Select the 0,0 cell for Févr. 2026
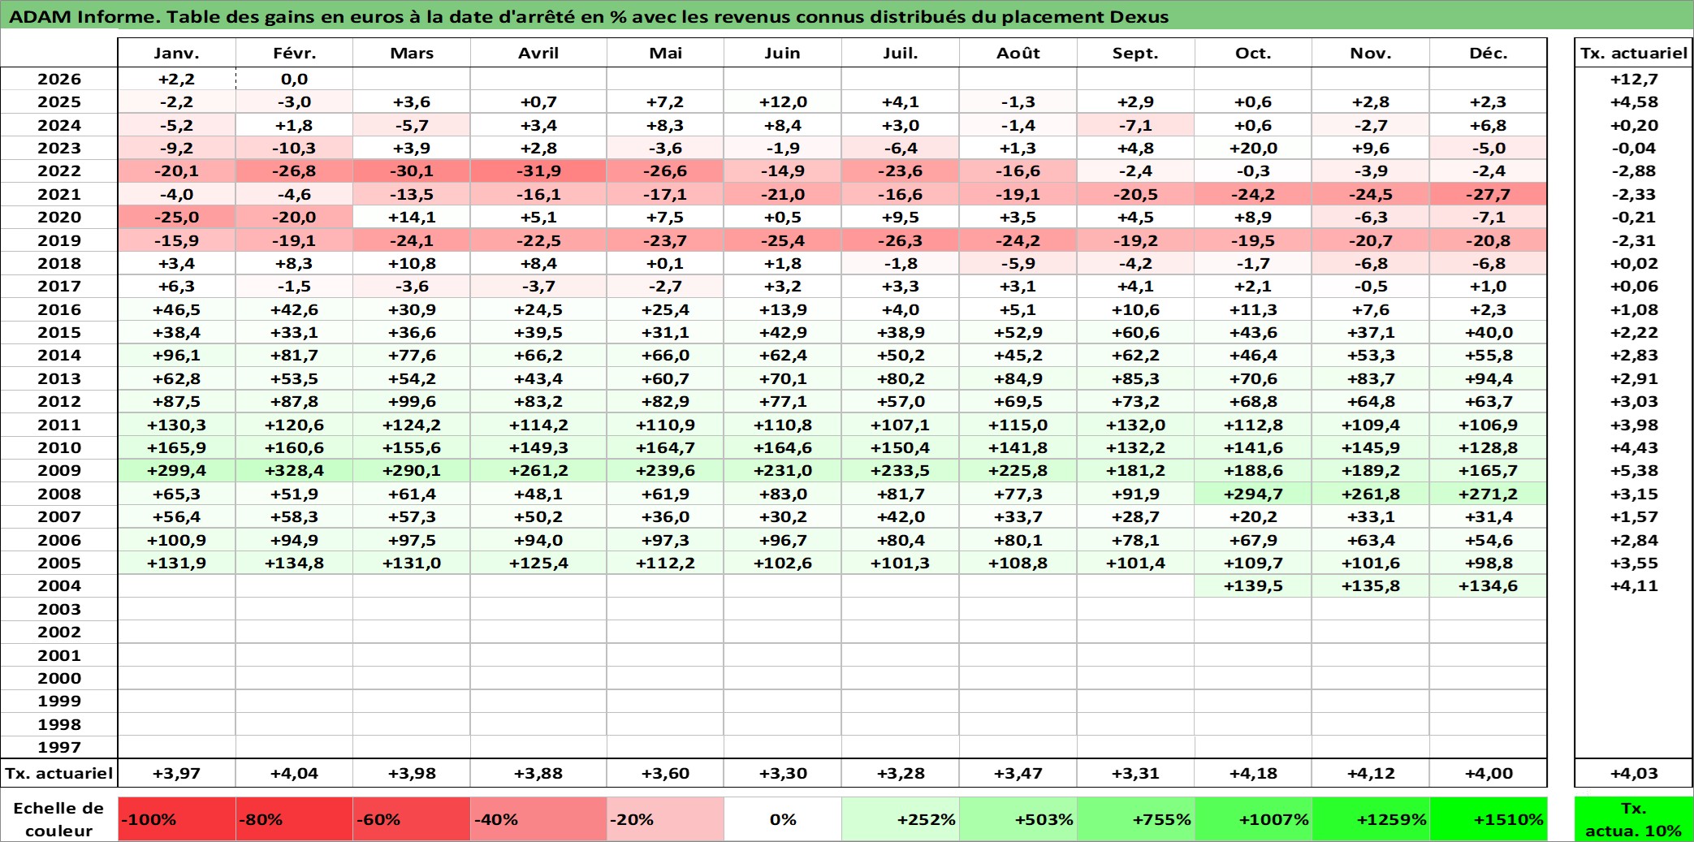This screenshot has height=842, width=1694. coord(294,79)
